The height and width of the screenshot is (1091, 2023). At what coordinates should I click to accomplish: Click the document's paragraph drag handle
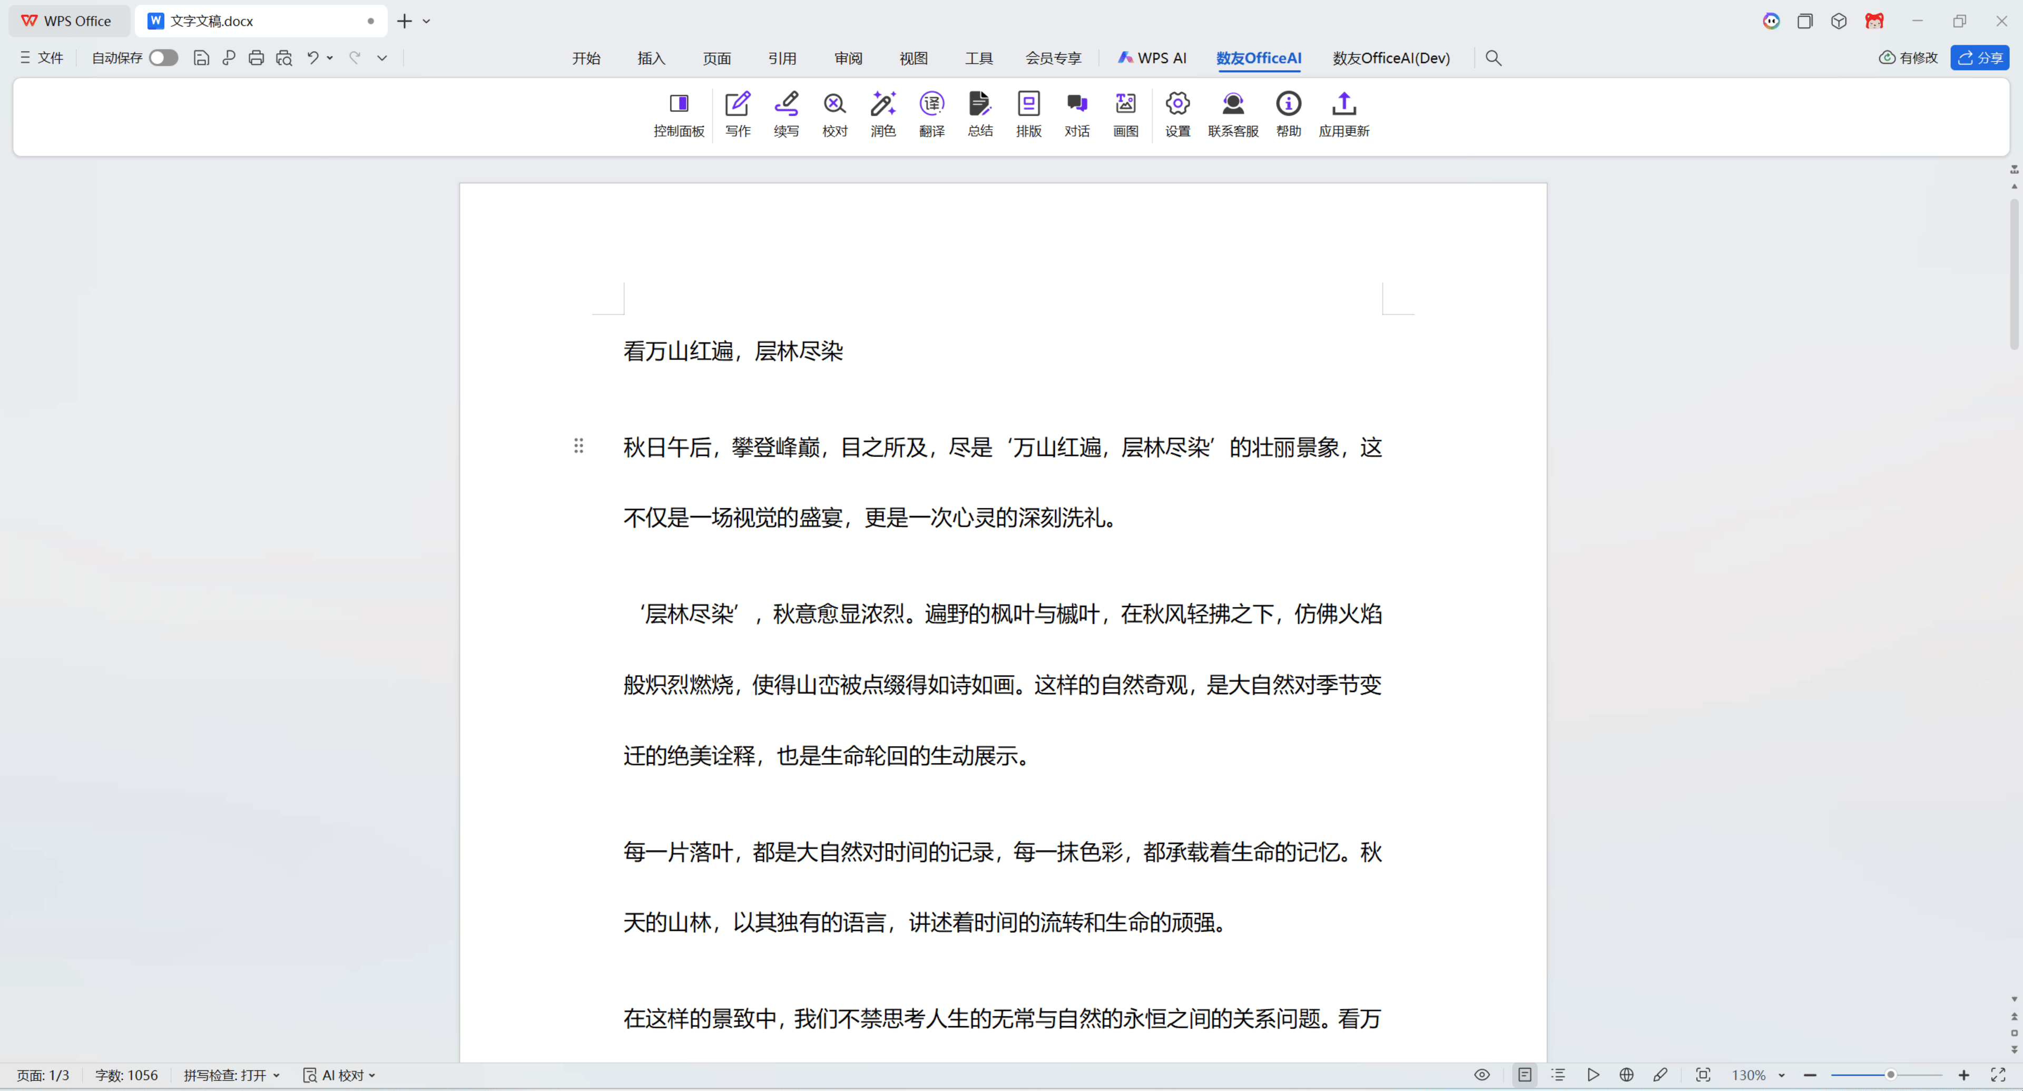coord(579,445)
